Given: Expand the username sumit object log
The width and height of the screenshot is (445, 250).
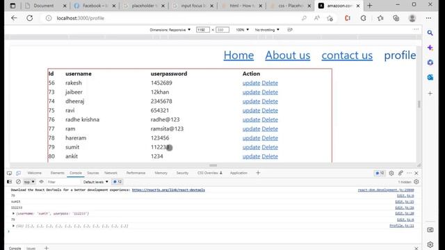Looking at the screenshot, I should [13, 213].
